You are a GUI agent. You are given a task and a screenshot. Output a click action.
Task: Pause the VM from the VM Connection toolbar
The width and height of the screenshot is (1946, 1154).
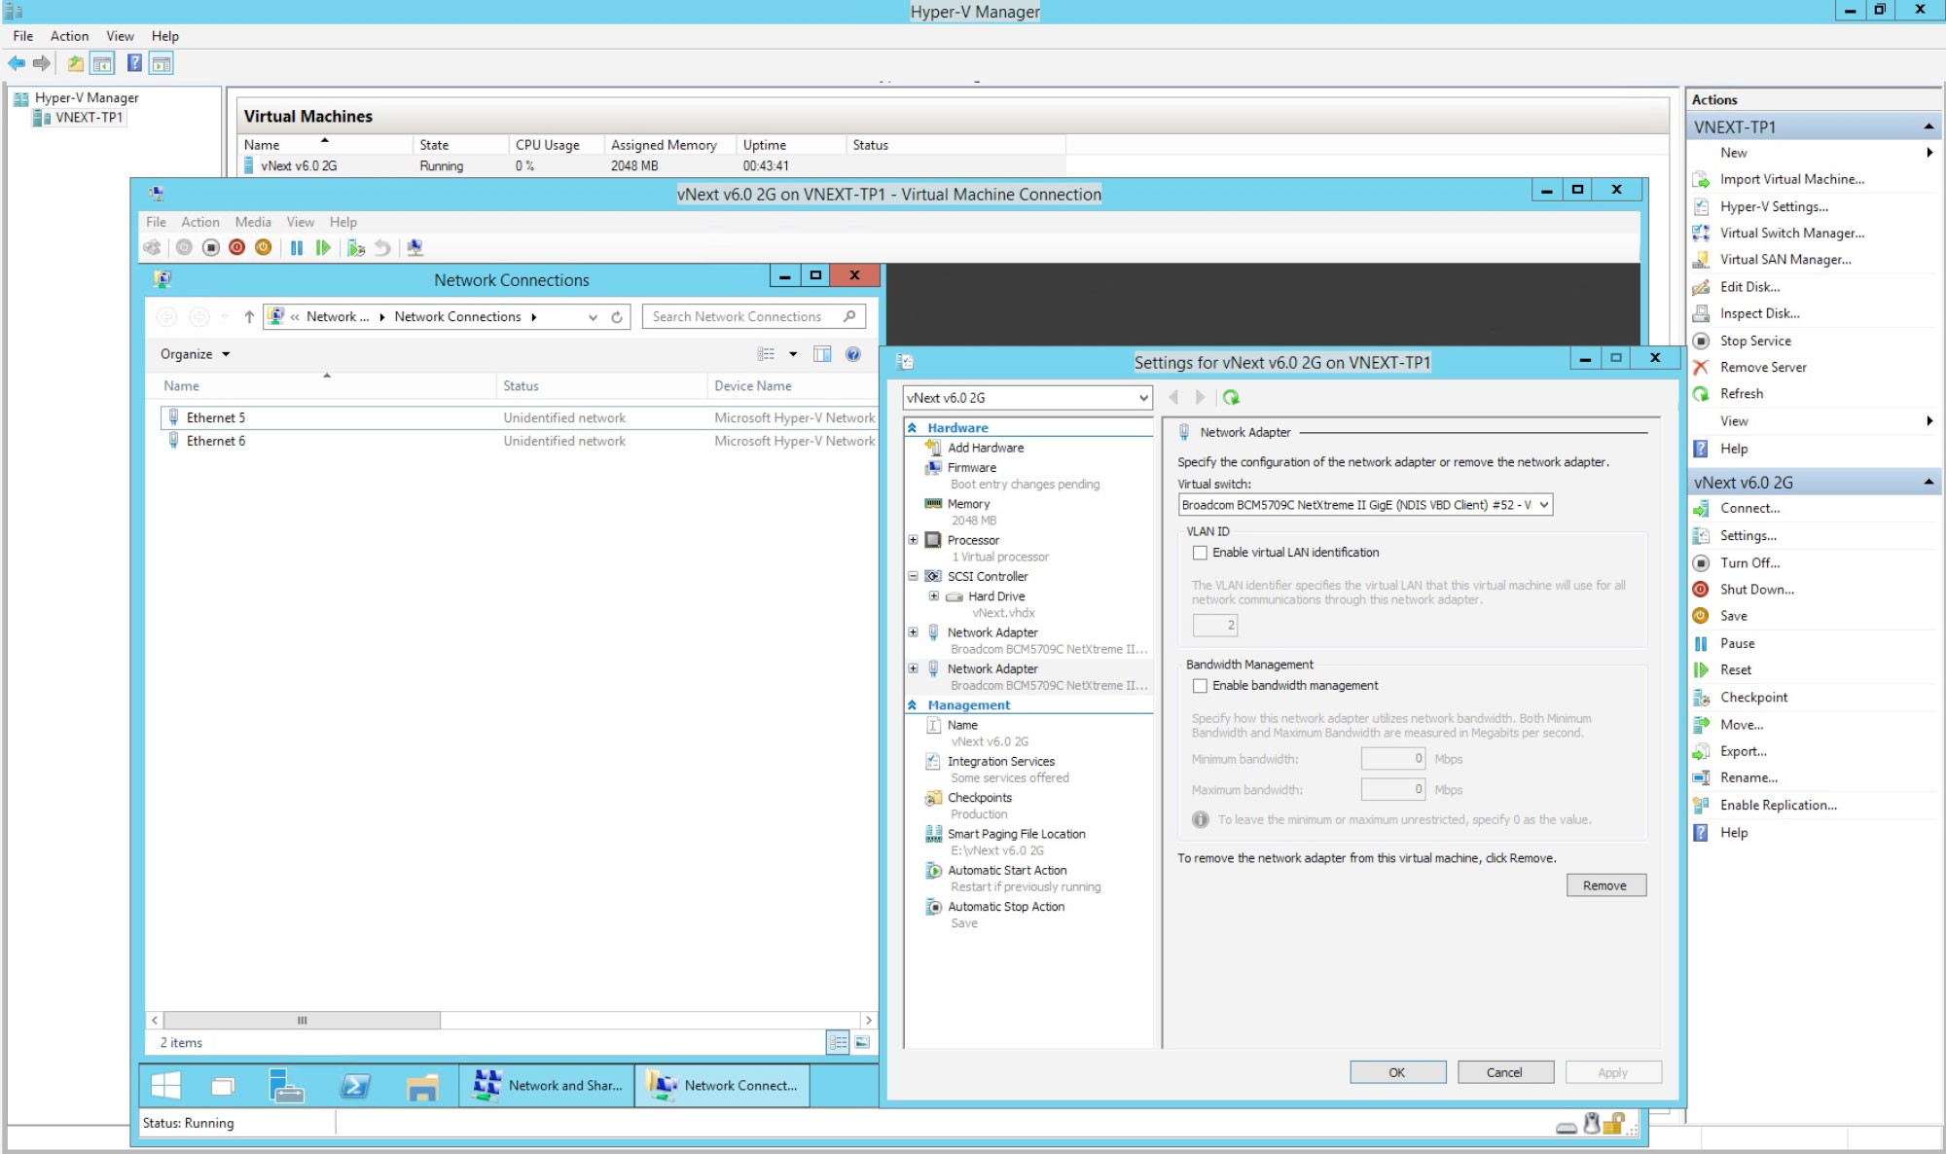point(297,247)
